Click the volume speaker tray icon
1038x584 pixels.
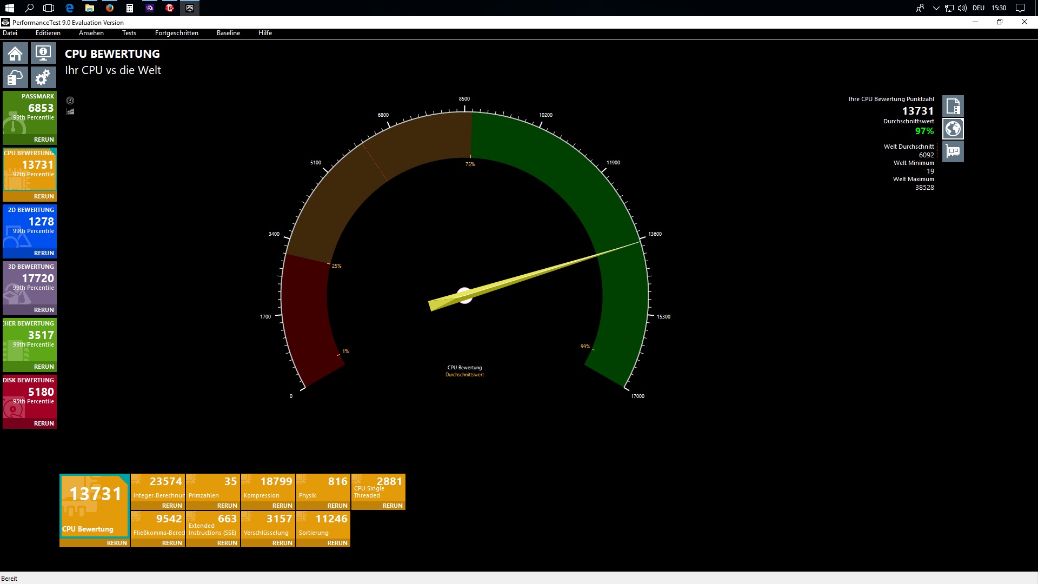click(x=962, y=8)
